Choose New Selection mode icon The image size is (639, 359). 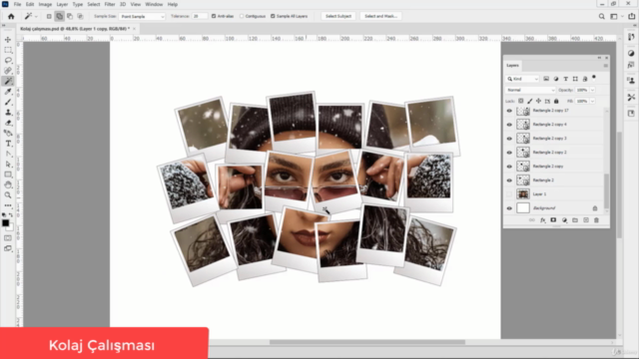tap(49, 16)
